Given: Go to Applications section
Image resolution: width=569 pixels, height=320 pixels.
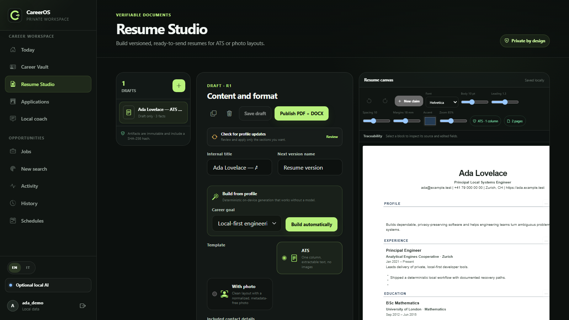Looking at the screenshot, I should (48, 102).
